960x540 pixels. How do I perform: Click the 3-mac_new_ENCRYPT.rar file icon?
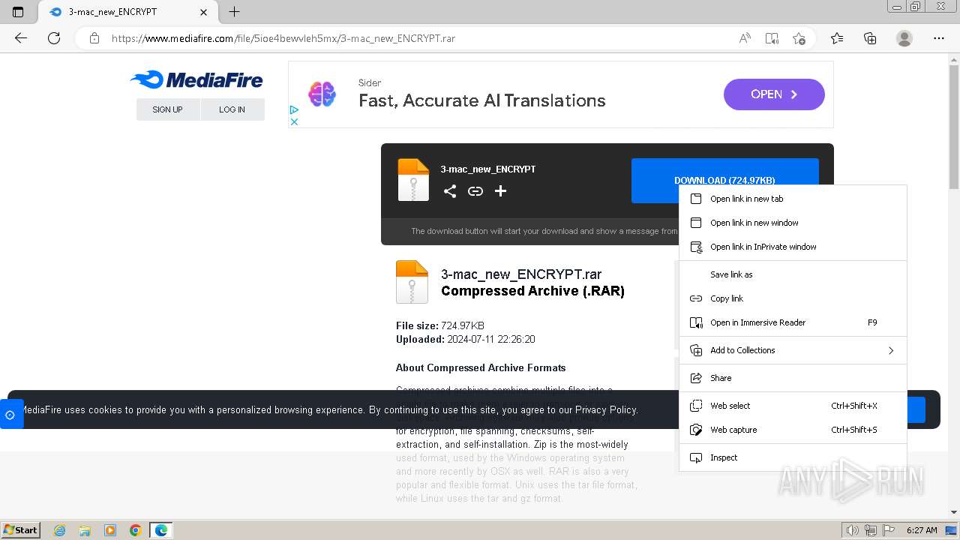(412, 282)
